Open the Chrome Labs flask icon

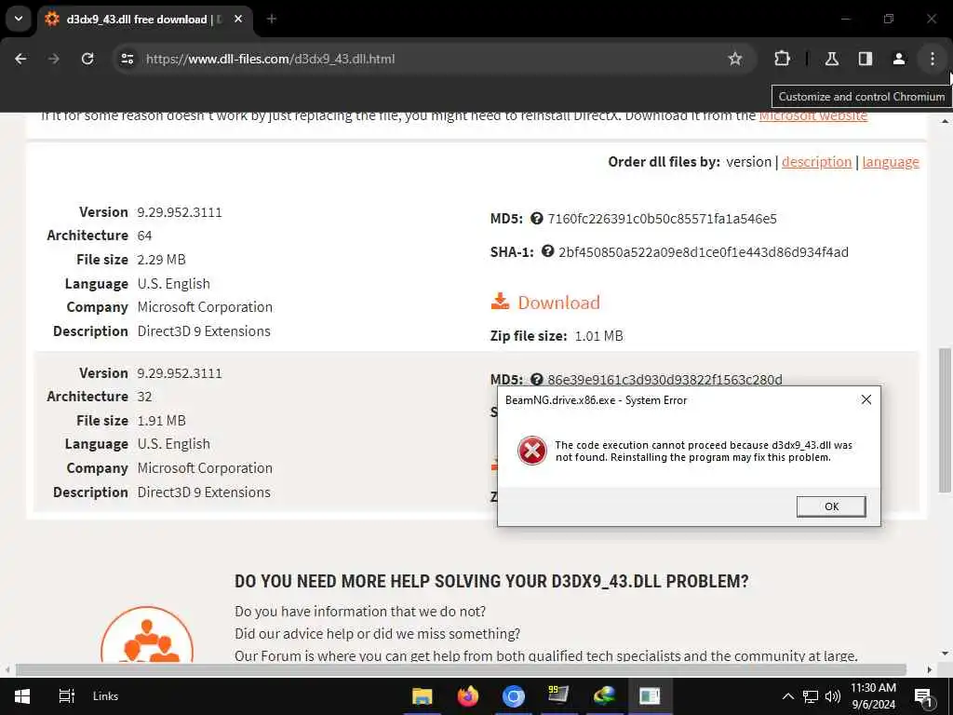pyautogui.click(x=832, y=59)
